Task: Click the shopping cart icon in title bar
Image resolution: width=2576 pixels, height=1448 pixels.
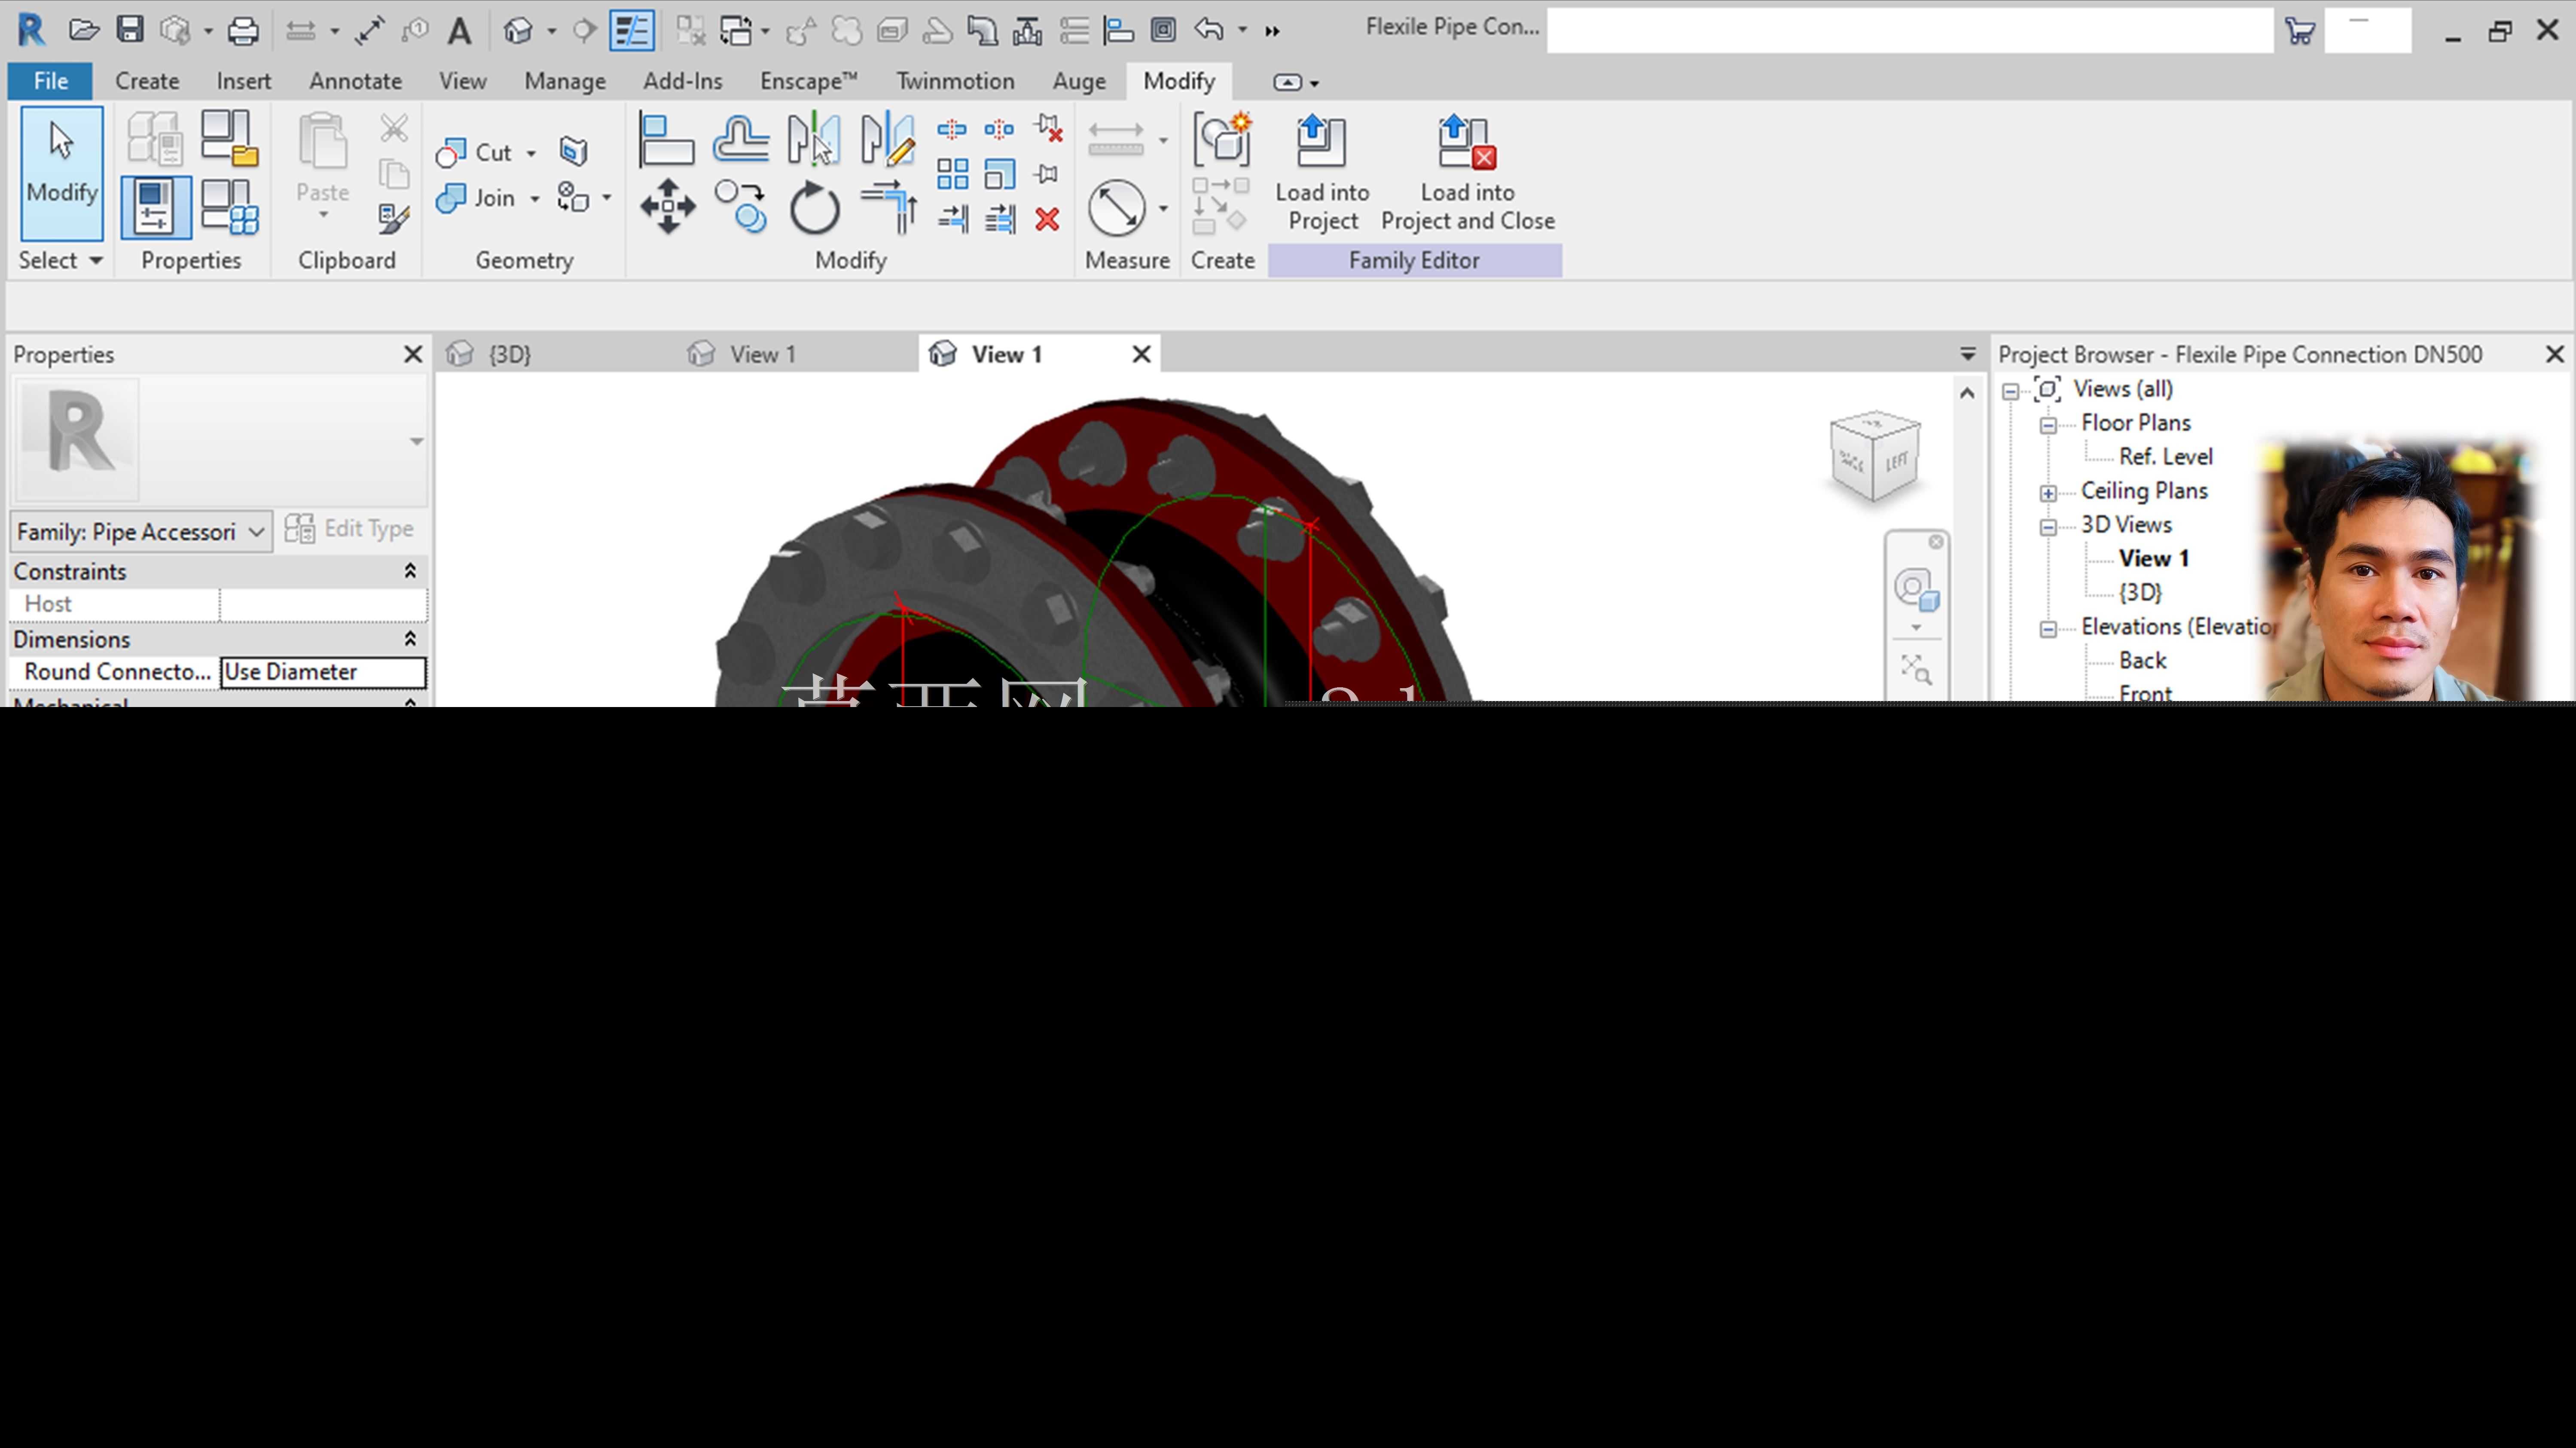Action: 2300,31
